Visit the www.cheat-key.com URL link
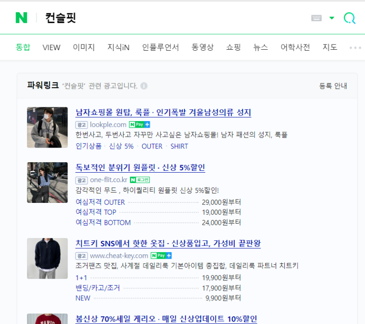The width and height of the screenshot is (365, 324). 119,256
